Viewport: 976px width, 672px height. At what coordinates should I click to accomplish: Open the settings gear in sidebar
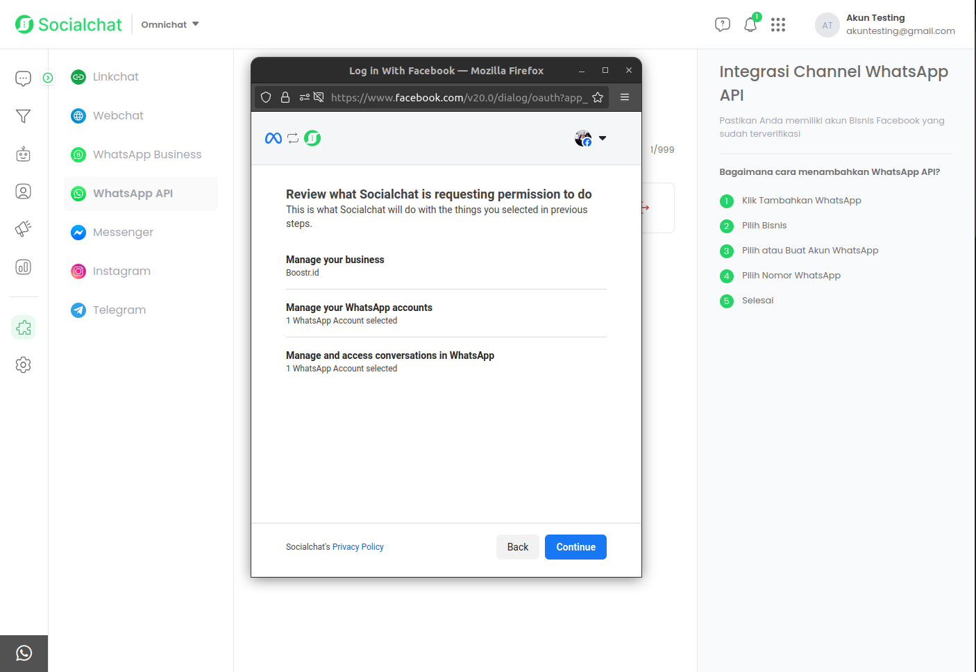pyautogui.click(x=23, y=364)
